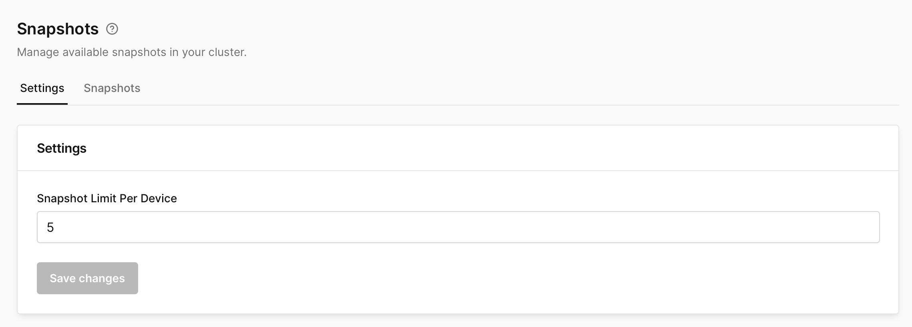Click the 'Manage available snapshots' description text

(132, 52)
